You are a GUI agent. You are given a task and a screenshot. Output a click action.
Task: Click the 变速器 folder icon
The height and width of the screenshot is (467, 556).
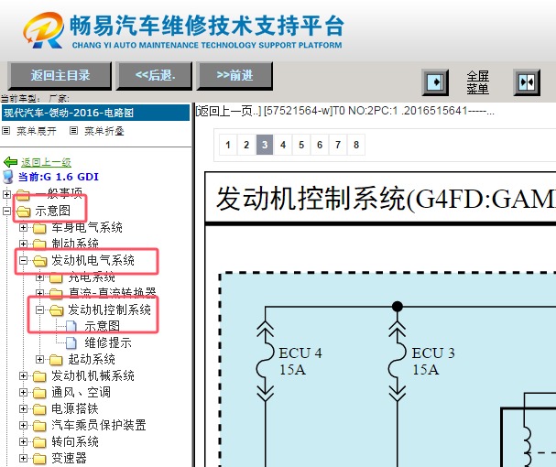(39, 459)
